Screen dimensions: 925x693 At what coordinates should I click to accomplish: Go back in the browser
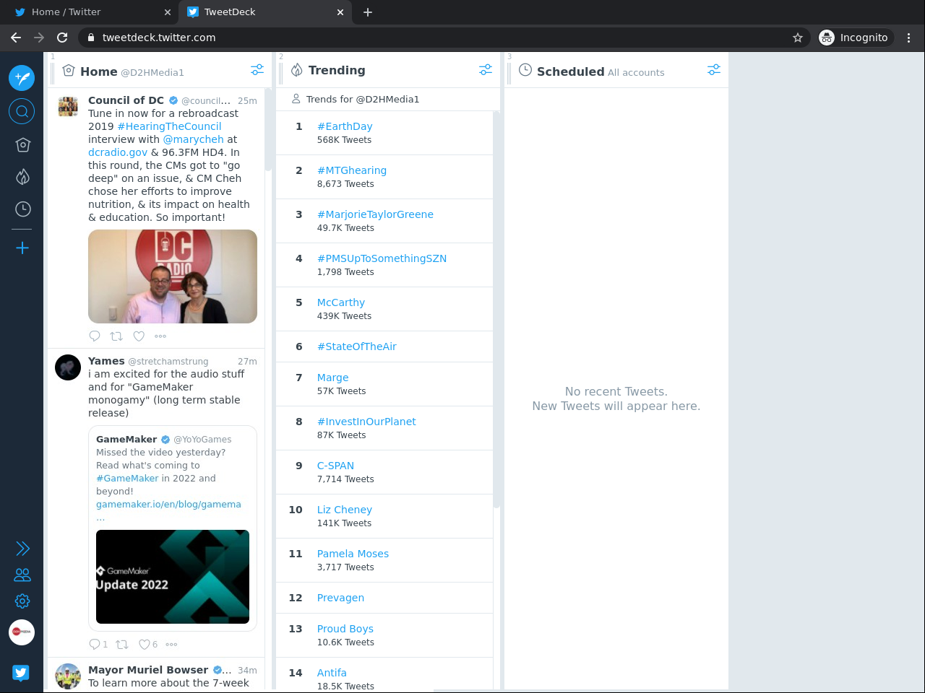click(16, 38)
